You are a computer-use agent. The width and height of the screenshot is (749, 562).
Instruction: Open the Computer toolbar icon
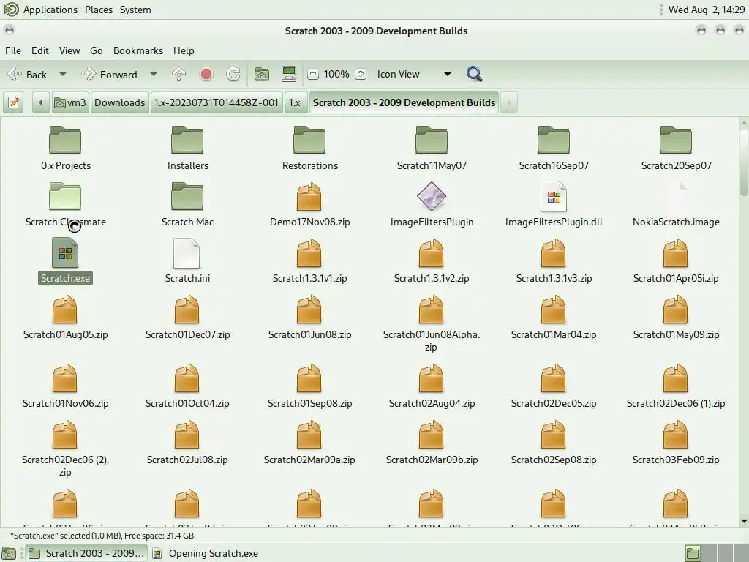click(288, 74)
